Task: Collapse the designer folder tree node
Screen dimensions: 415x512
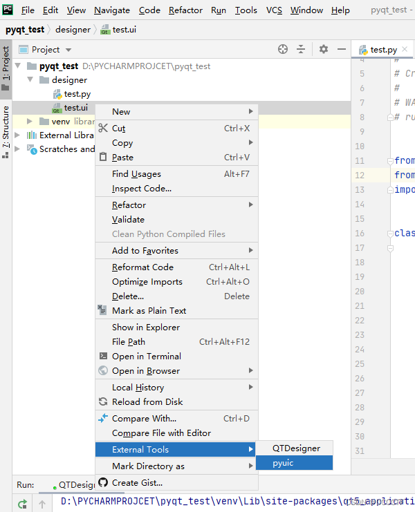Action: coord(30,79)
